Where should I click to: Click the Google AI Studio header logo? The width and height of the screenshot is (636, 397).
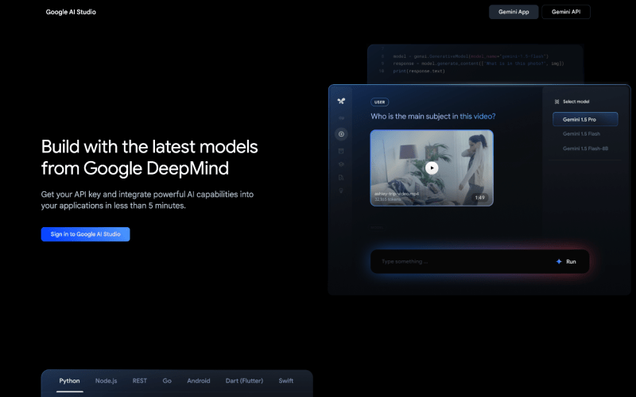(x=71, y=12)
